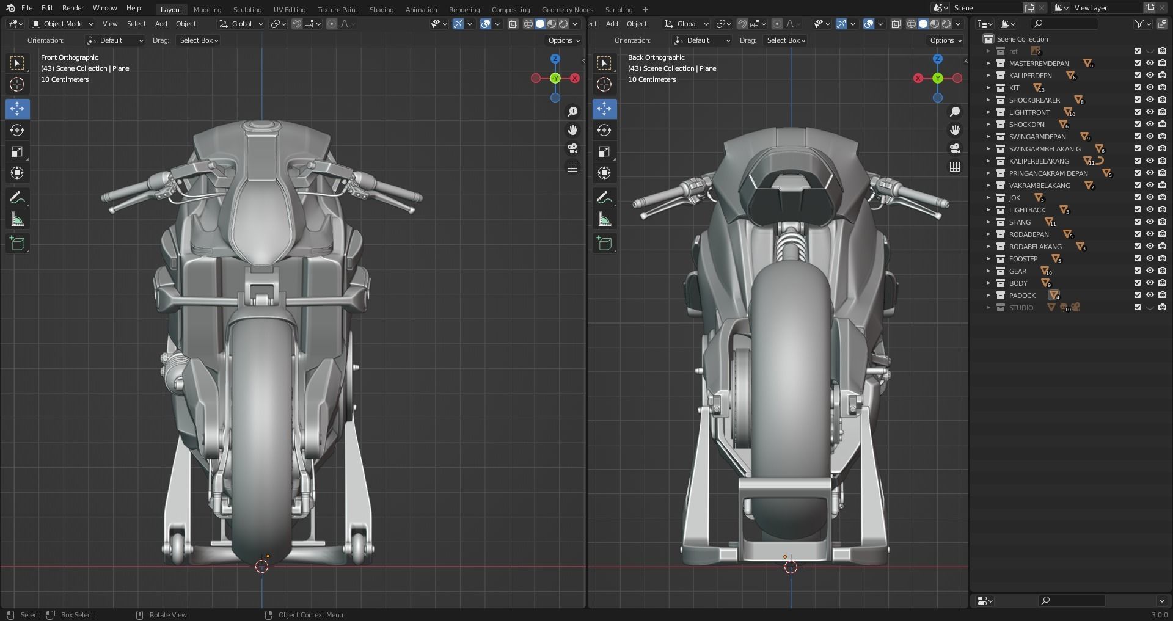Click the pan hand icon in left viewport
1173x621 pixels.
point(572,130)
